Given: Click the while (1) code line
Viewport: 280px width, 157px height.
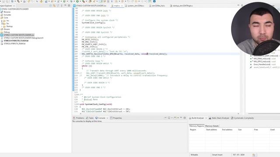Looking at the screenshot, I should [x=87, y=66].
